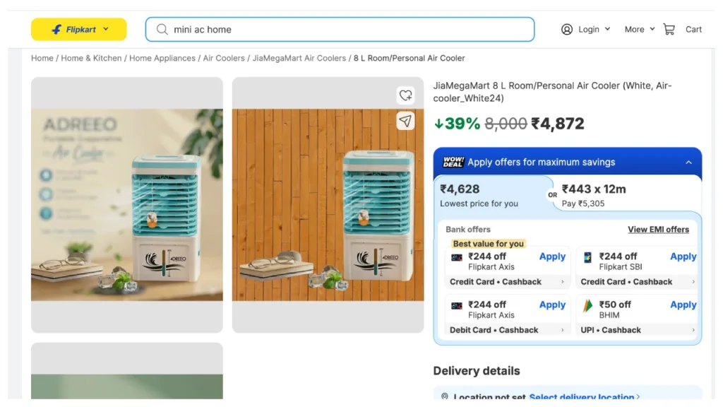
Task: Open the shopping cart icon
Action: click(669, 29)
